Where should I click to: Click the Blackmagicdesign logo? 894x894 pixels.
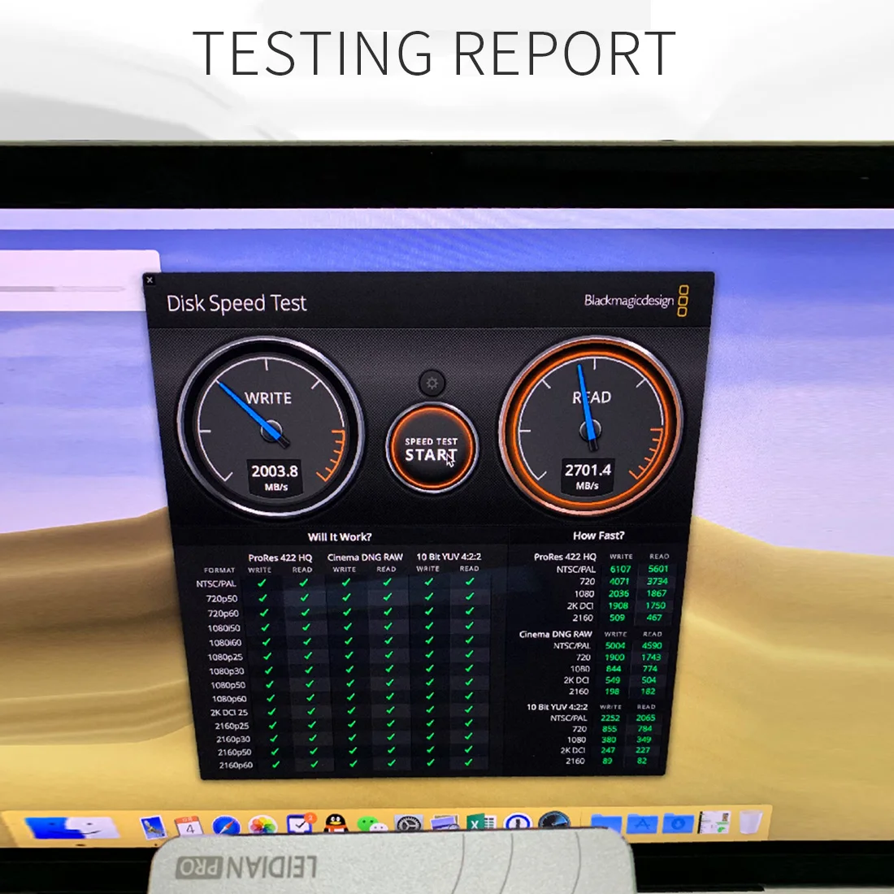coord(636,301)
